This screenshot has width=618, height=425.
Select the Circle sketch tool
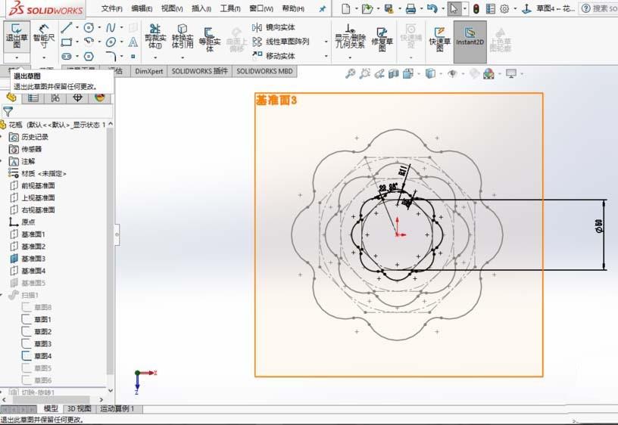tap(89, 27)
